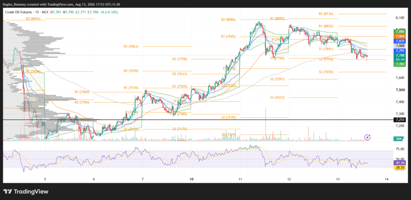
Task: Click the R3 (7484) resistance label
Action: point(82,92)
